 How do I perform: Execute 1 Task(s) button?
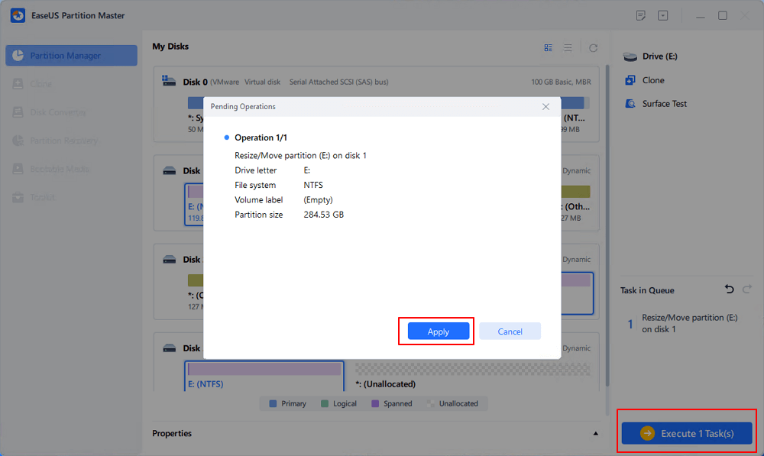[687, 433]
